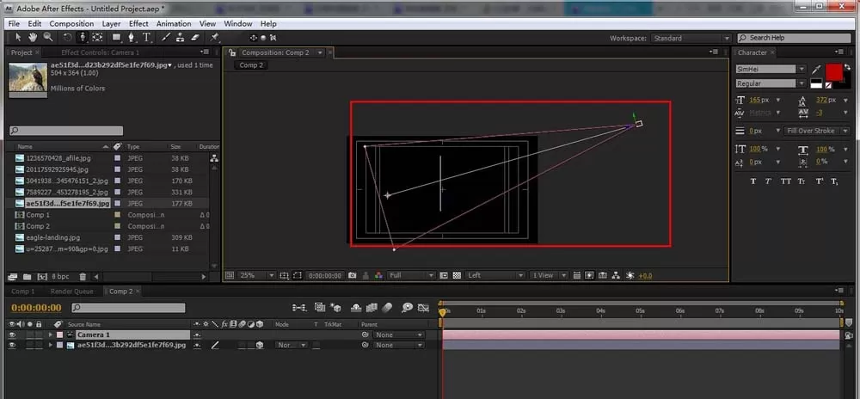The height and width of the screenshot is (399, 860).
Task: Select the Clone Stamp tool
Action: [181, 37]
